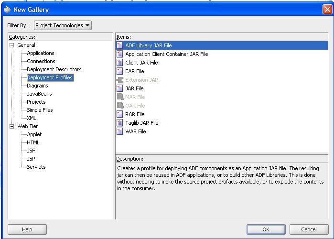Image resolution: width=334 pixels, height=239 pixels.
Task: Open Help for New Gallery
Action: coord(27,229)
